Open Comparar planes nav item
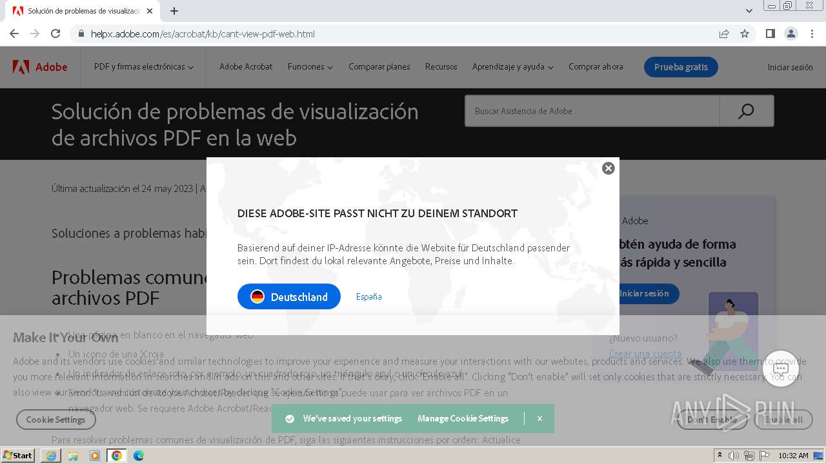The image size is (826, 464). pos(379,67)
